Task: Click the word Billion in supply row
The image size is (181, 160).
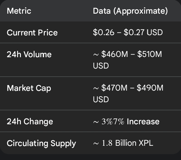Action: 126,143
